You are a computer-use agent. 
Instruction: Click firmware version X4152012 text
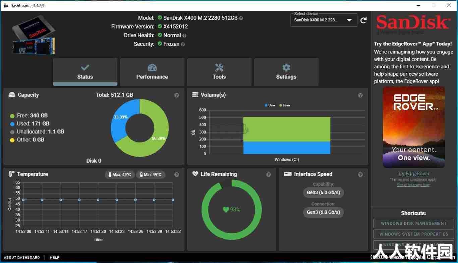(x=175, y=27)
